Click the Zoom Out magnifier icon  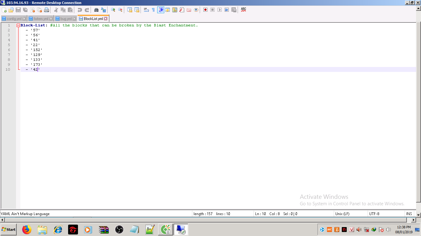pos(120,10)
